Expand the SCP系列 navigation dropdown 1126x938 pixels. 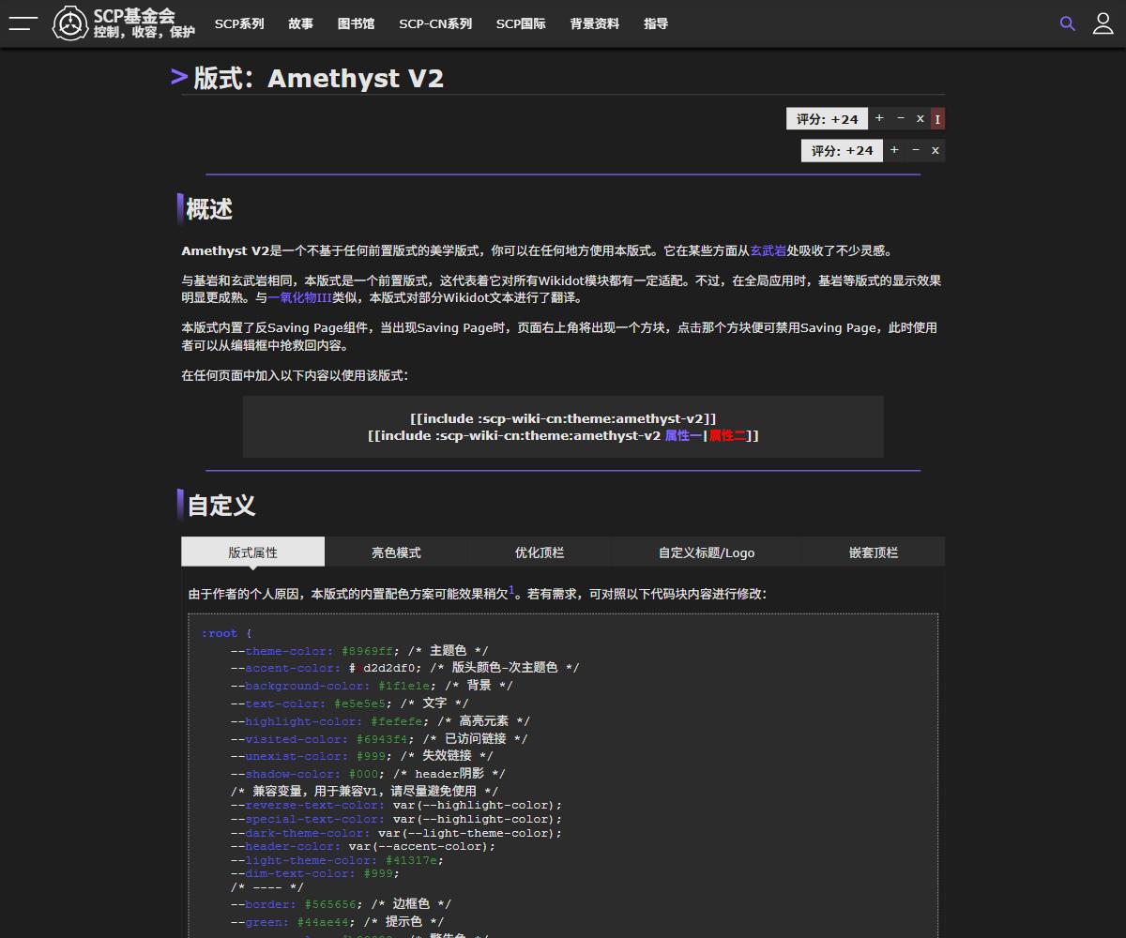[x=239, y=23]
